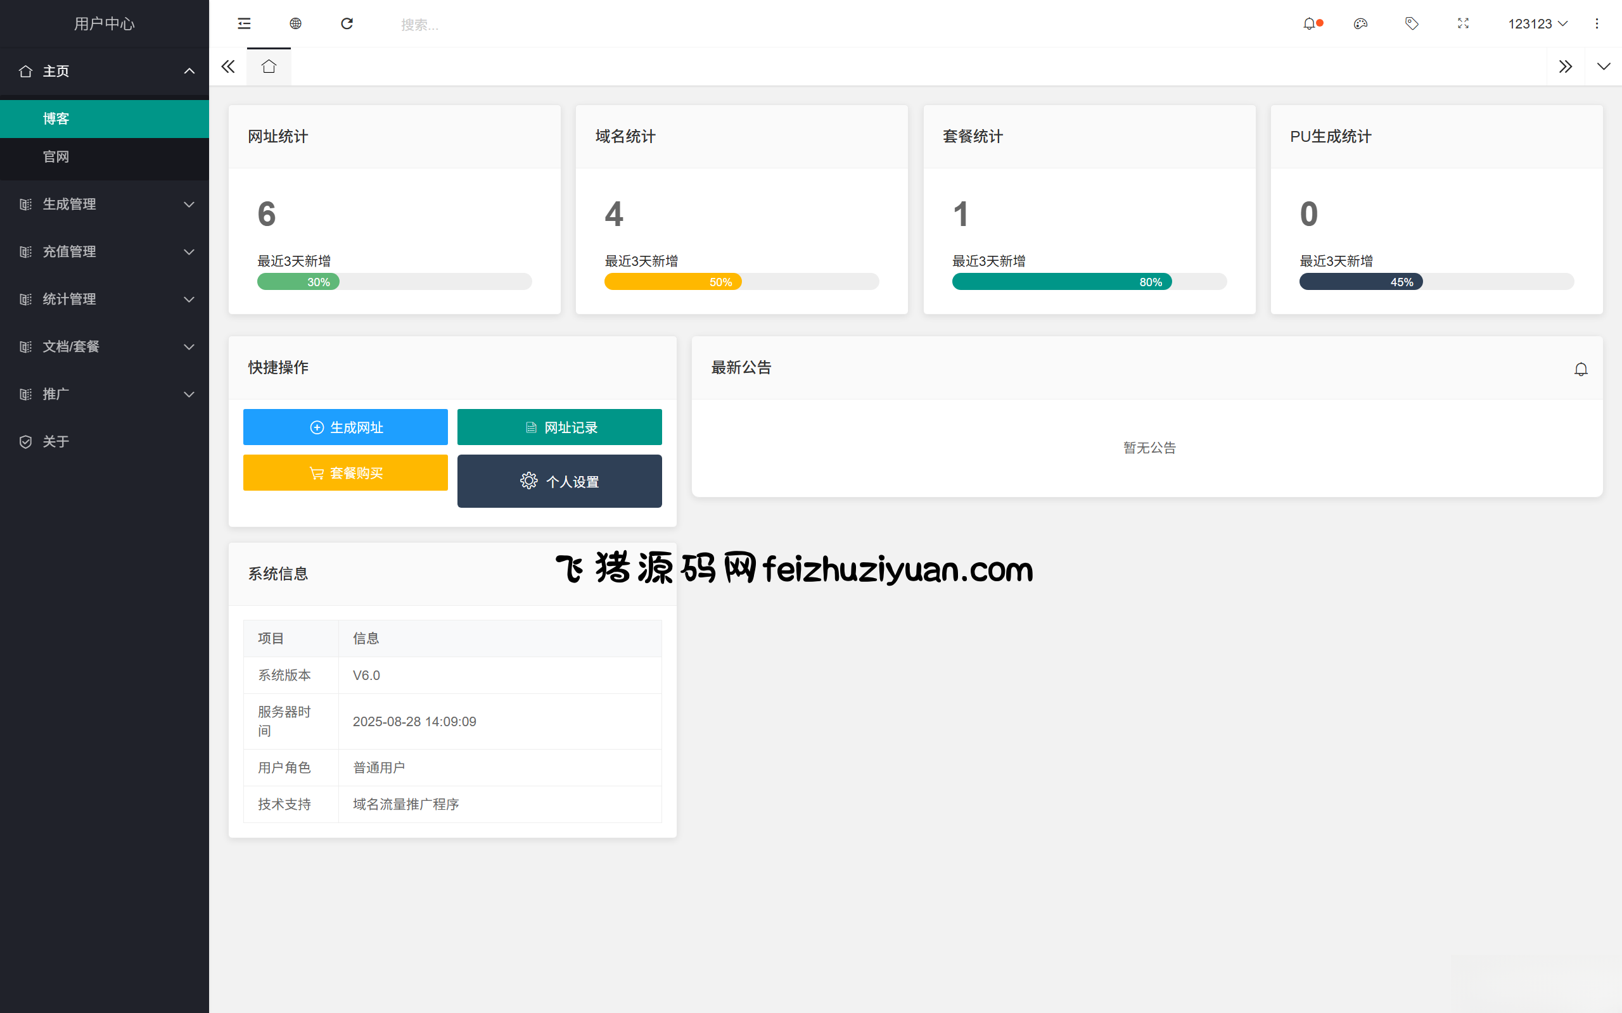Enter fullscreen using the expand icon

pyautogui.click(x=1463, y=24)
